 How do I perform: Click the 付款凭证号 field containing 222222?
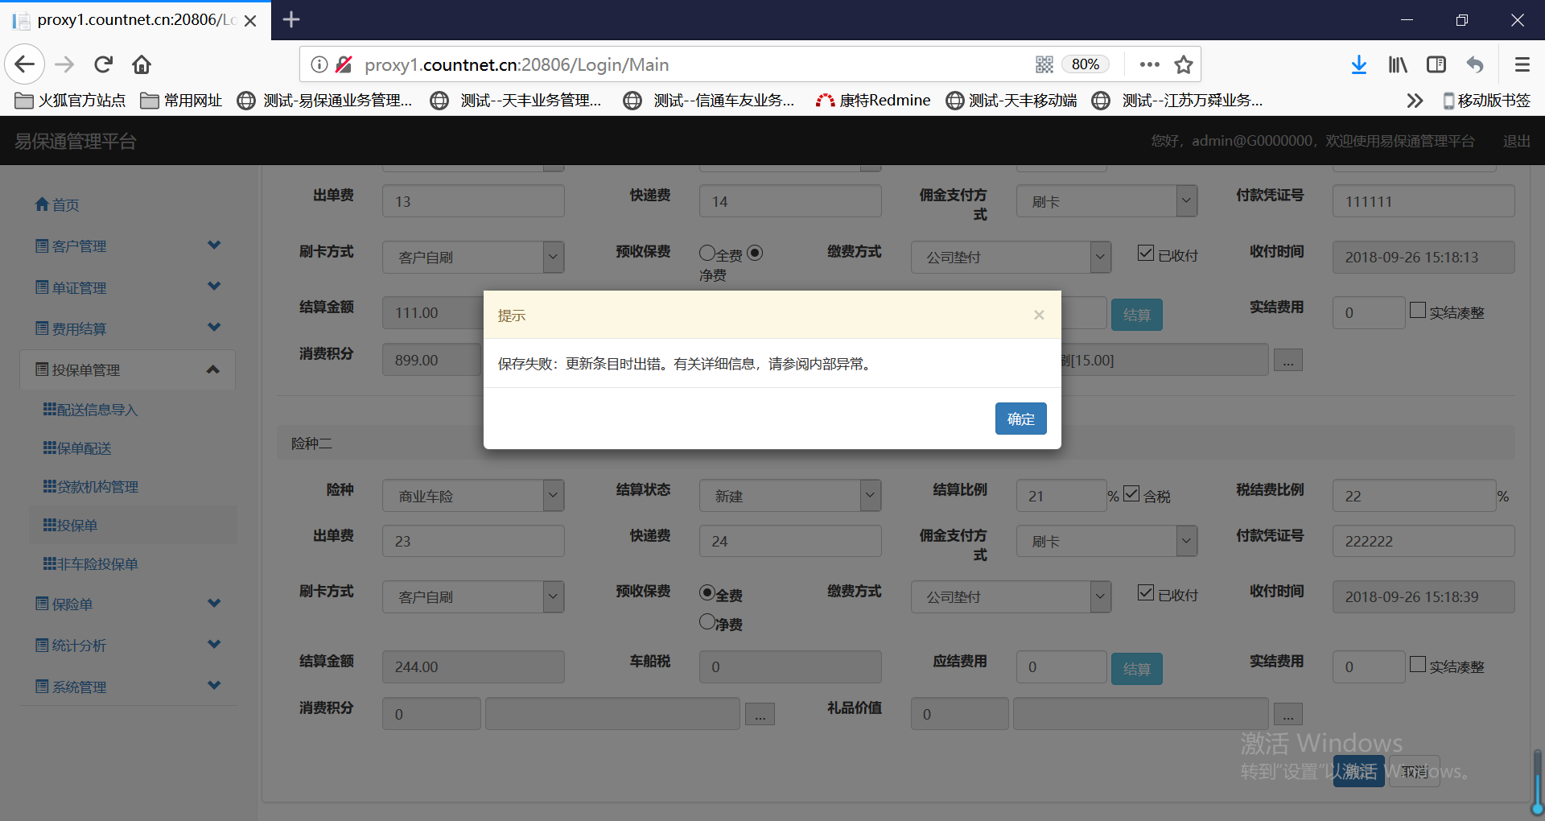1423,541
